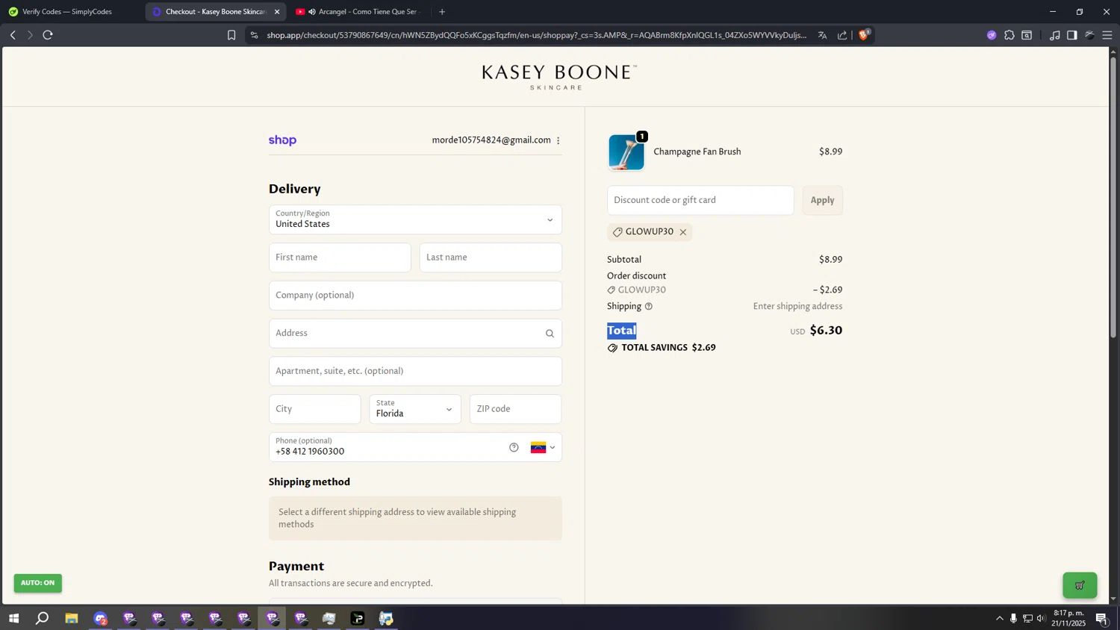Open File Explorer from the taskbar
Viewport: 1120px width, 630px height.
pyautogui.click(x=72, y=618)
